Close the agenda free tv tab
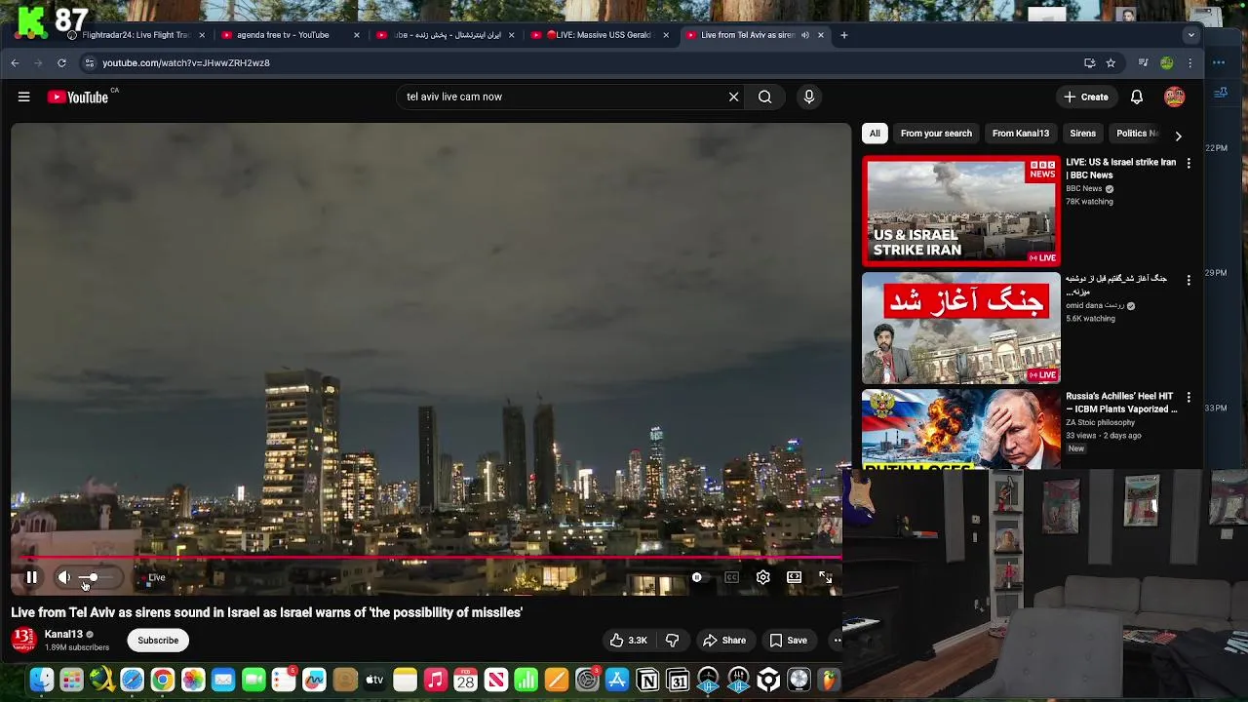 [x=356, y=35]
